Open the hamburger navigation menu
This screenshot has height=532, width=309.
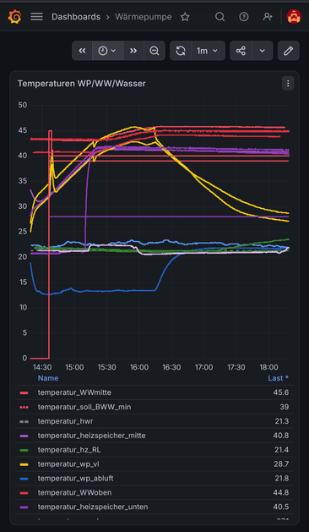36,17
